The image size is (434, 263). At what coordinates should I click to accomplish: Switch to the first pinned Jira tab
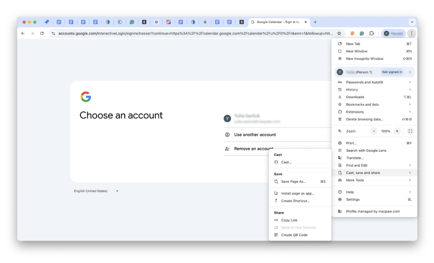point(47,22)
